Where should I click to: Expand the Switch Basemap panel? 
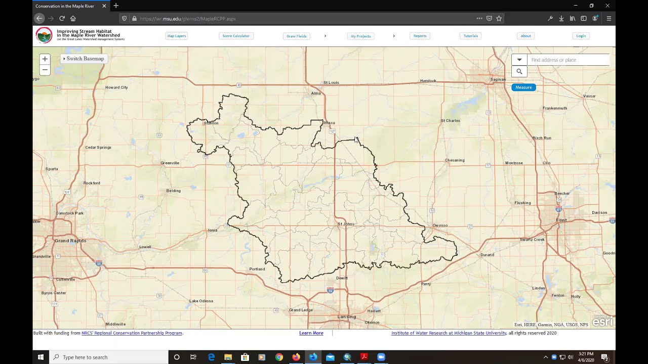84,59
